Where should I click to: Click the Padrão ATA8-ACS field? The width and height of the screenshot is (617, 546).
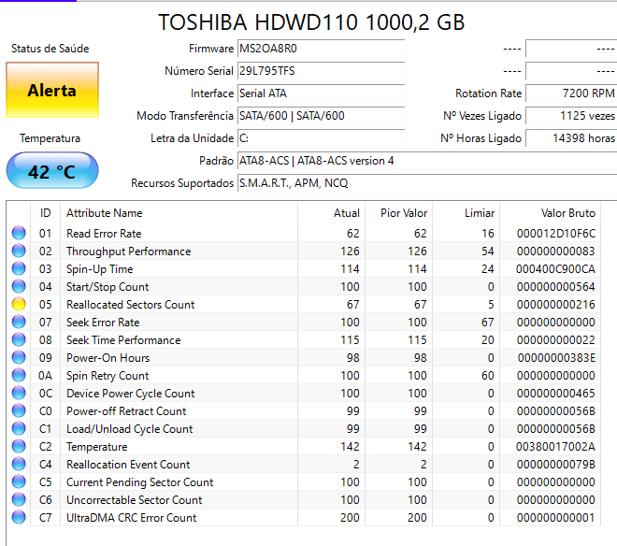[427, 161]
